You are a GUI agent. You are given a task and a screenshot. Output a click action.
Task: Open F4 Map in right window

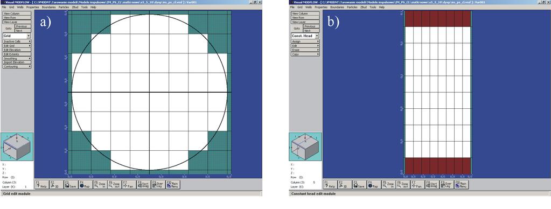pyautogui.click(x=374, y=184)
